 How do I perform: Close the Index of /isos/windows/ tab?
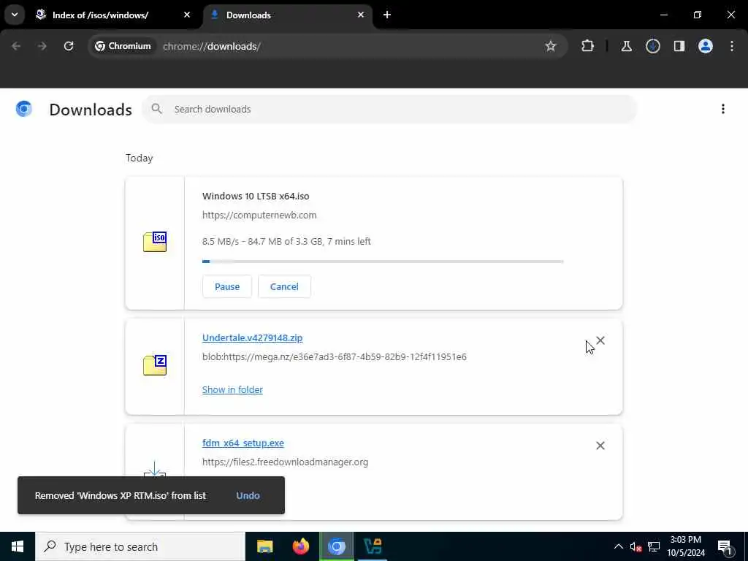[187, 15]
